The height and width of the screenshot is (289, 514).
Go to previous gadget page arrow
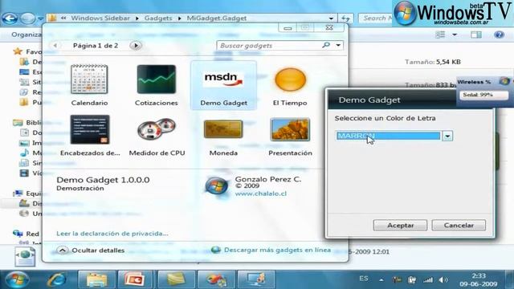(55, 46)
